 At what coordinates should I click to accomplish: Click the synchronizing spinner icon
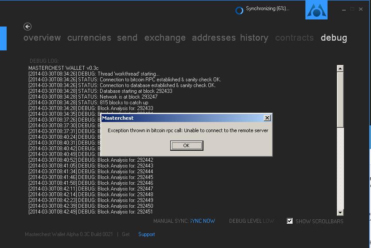(x=239, y=10)
